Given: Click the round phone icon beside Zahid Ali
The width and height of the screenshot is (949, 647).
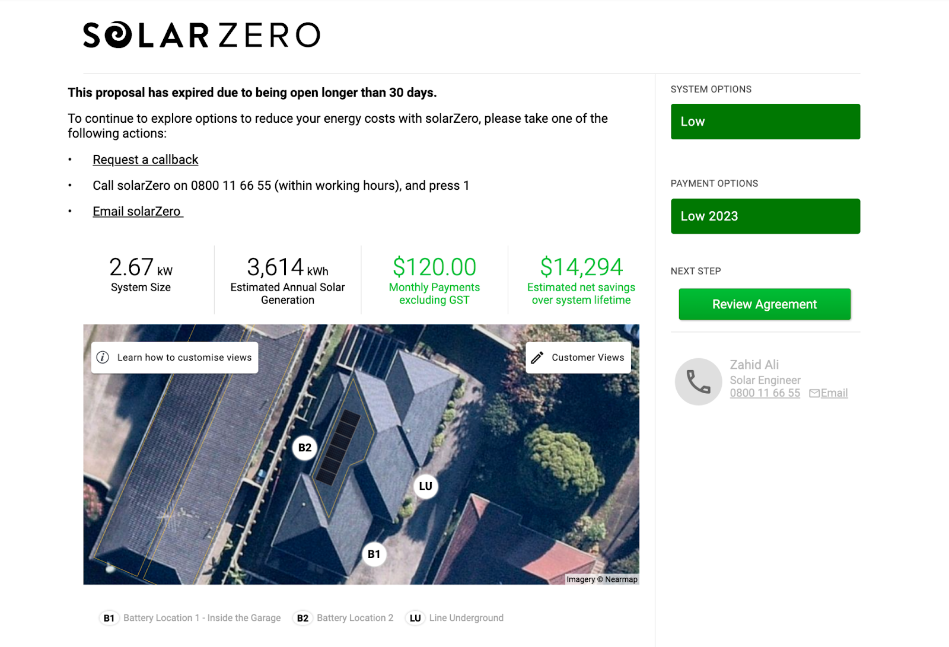Looking at the screenshot, I should coord(698,381).
